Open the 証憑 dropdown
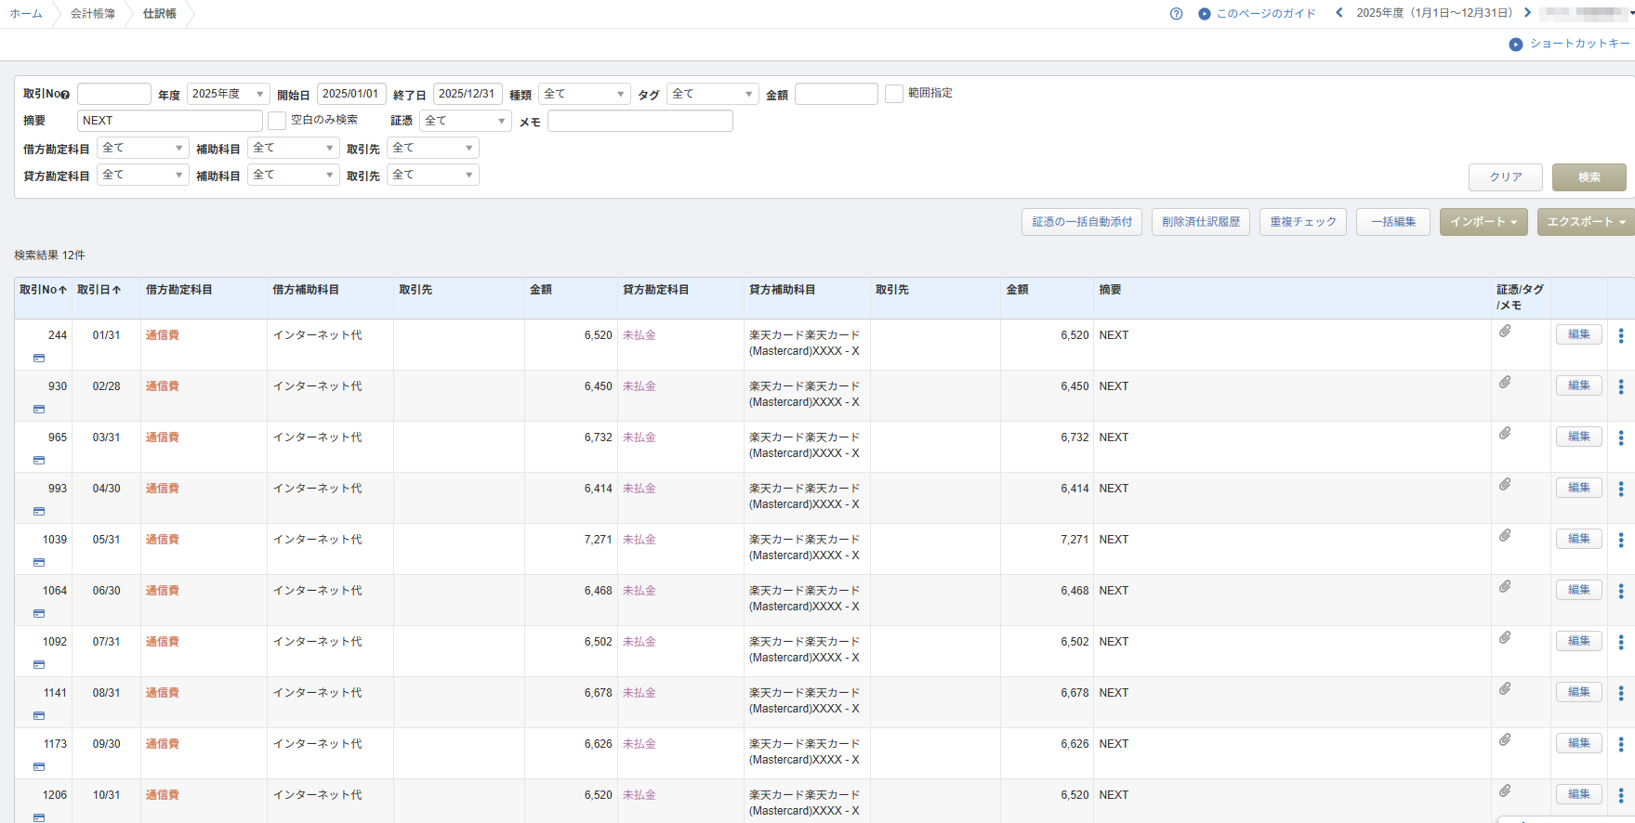 466,121
